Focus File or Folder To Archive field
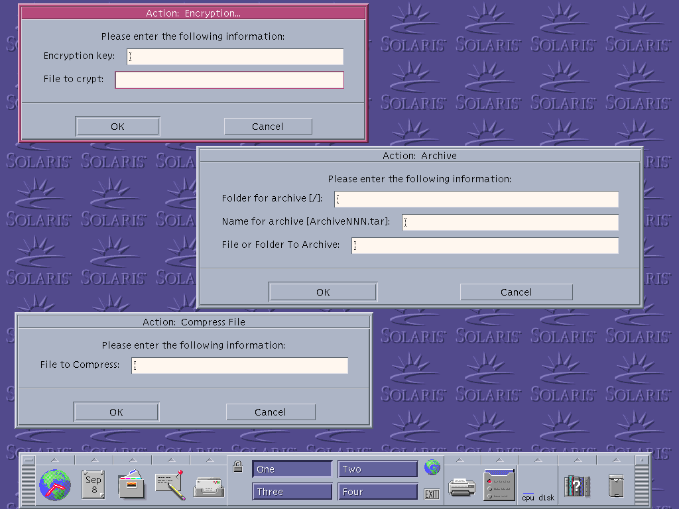This screenshot has width=679, height=509. (485, 246)
